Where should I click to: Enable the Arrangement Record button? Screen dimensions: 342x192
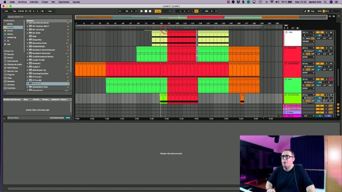click(150, 11)
